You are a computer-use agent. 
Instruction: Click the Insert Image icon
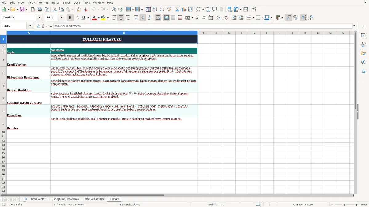tap(177, 10)
